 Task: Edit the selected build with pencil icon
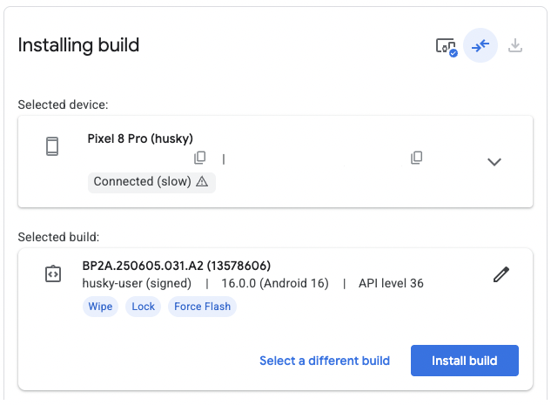tap(501, 274)
